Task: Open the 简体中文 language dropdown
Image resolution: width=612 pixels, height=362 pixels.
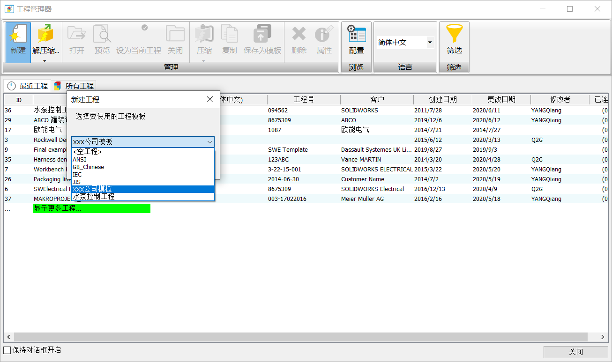Action: click(430, 43)
